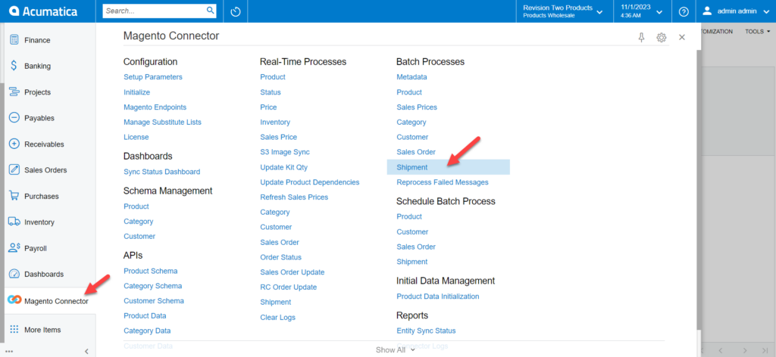Open RC Order Update link
This screenshot has width=776, height=357.
pos(289,287)
